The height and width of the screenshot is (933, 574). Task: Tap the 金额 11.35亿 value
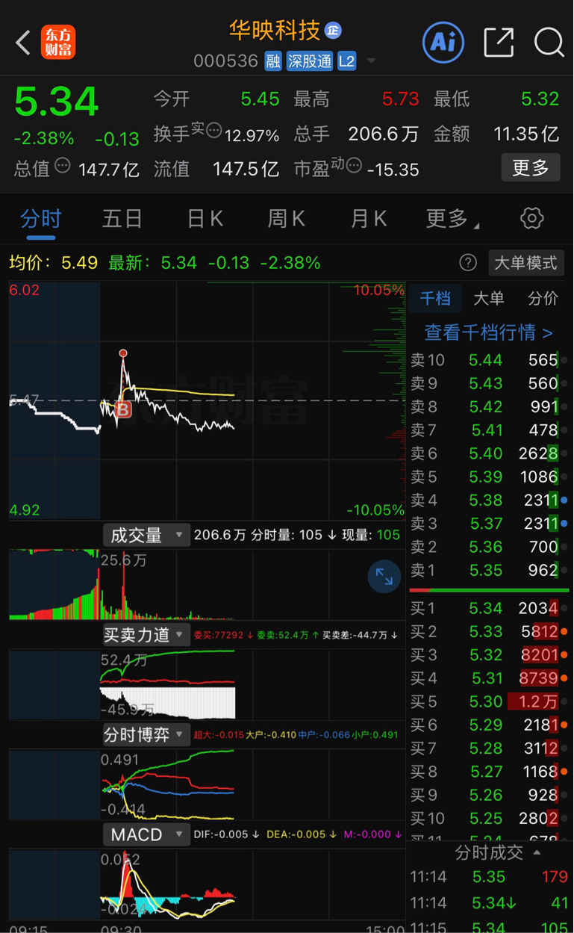point(526,134)
